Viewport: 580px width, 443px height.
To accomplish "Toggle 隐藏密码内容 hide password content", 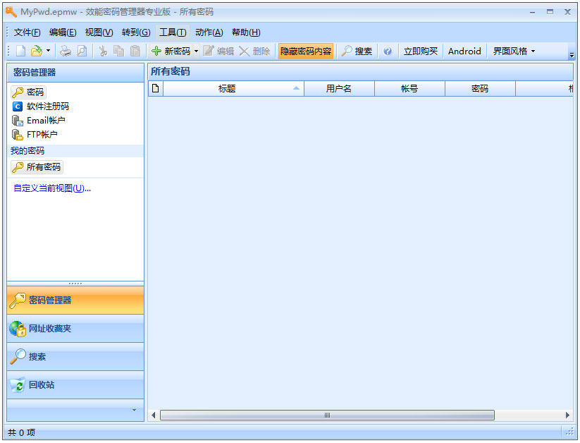I will pyautogui.click(x=306, y=51).
